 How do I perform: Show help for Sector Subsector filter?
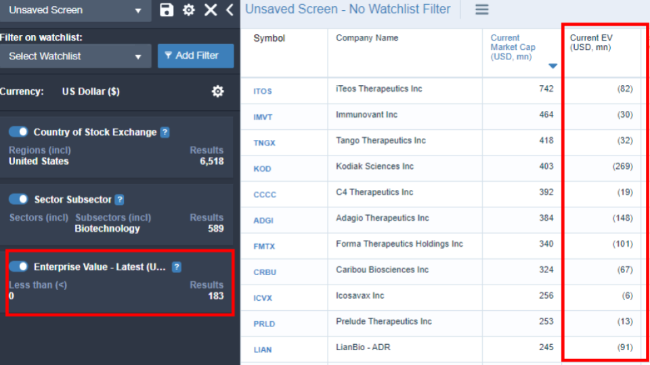(120, 199)
